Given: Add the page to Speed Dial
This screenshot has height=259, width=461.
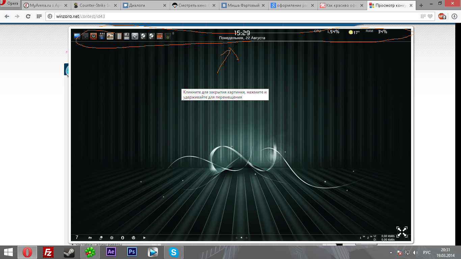Looking at the screenshot, I should click(x=423, y=16).
